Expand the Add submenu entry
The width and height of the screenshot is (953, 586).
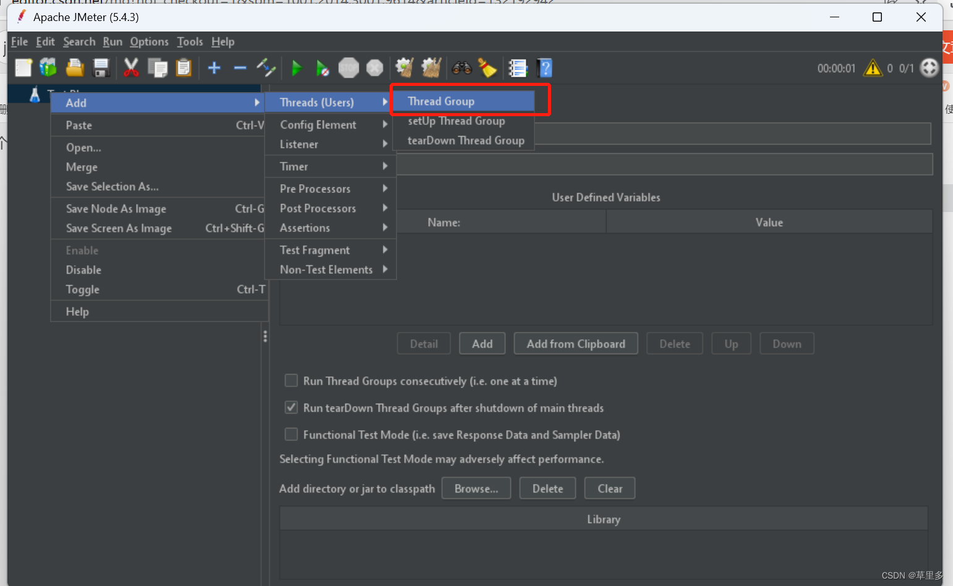(x=158, y=103)
